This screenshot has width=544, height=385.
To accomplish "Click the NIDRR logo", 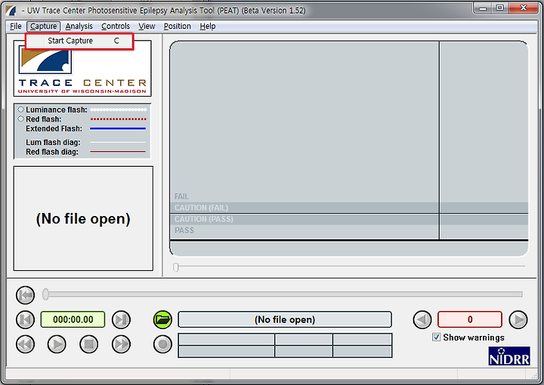I will pos(509,356).
